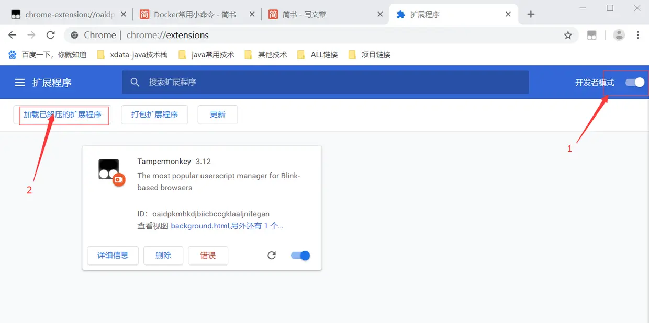Click the 更新 button
This screenshot has width=649, height=323.
218,114
